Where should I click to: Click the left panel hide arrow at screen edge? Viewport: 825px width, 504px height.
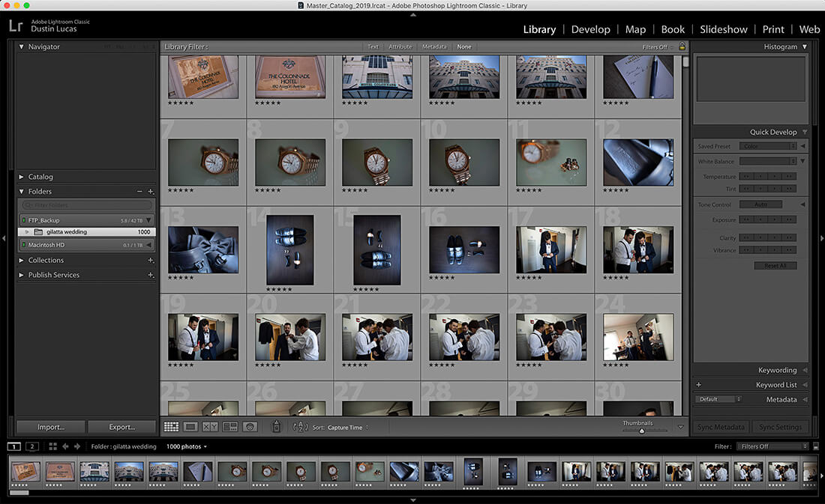click(4, 238)
